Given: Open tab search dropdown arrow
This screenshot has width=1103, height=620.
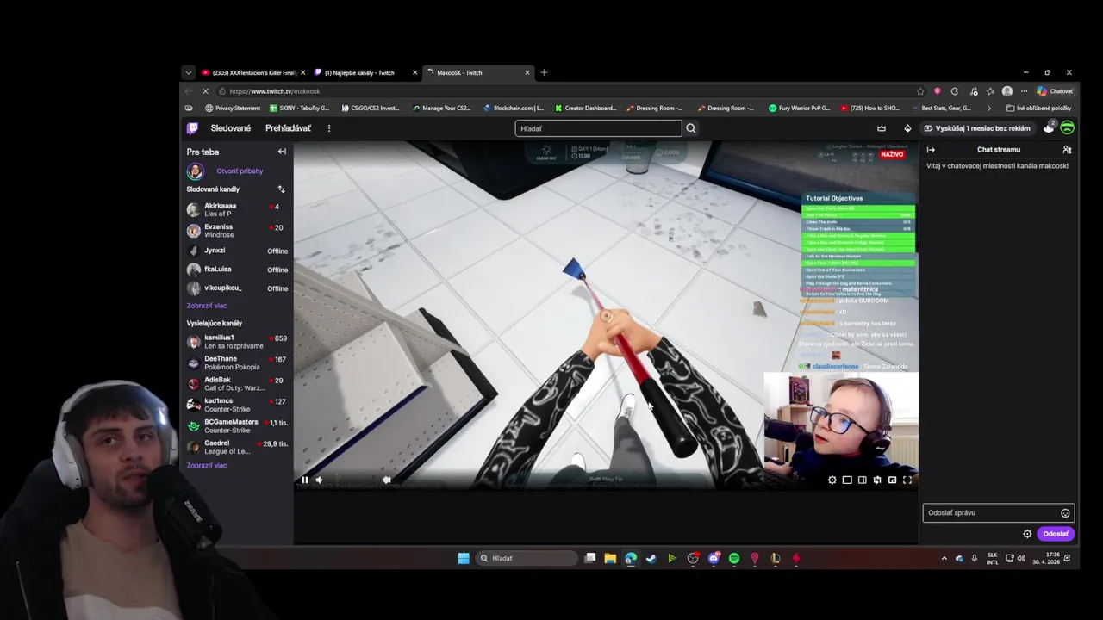Looking at the screenshot, I should pos(188,73).
